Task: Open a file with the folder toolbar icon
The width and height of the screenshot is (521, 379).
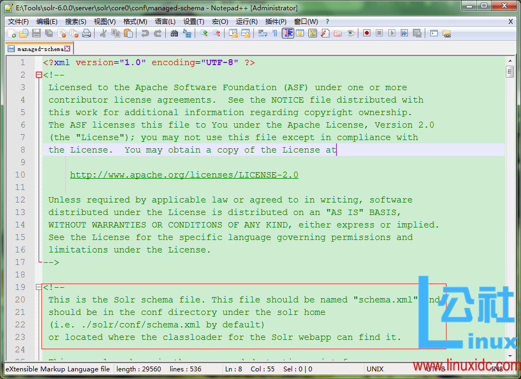Action: 24,34
